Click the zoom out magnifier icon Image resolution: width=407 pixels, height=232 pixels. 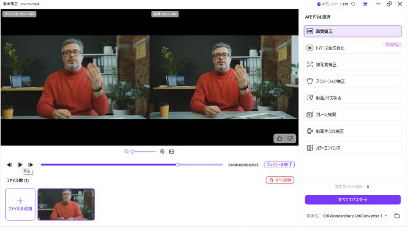pos(126,151)
